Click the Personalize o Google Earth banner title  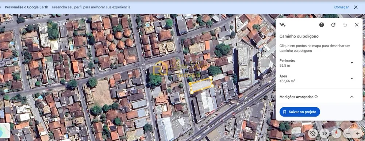[x=27, y=7]
